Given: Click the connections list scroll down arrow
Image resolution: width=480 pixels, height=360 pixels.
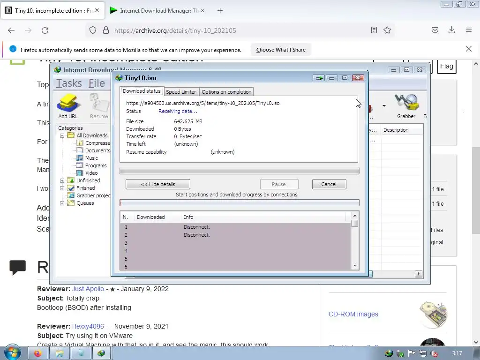Looking at the screenshot, I should tap(355, 266).
